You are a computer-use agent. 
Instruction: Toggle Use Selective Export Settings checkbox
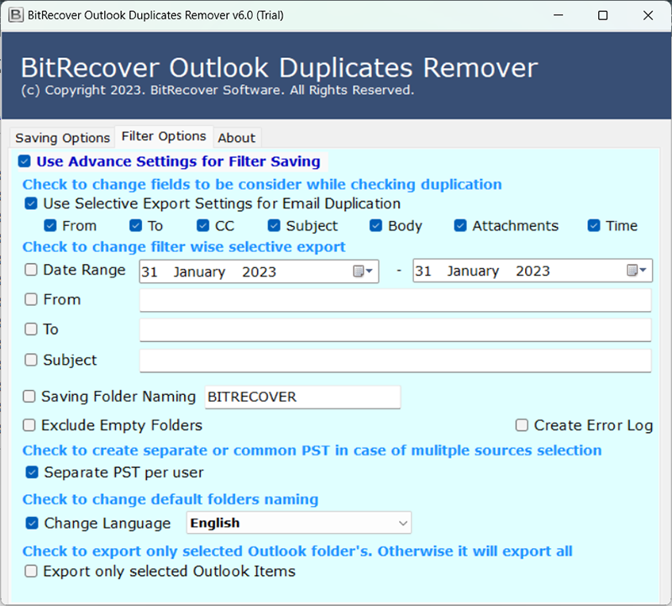tap(31, 203)
